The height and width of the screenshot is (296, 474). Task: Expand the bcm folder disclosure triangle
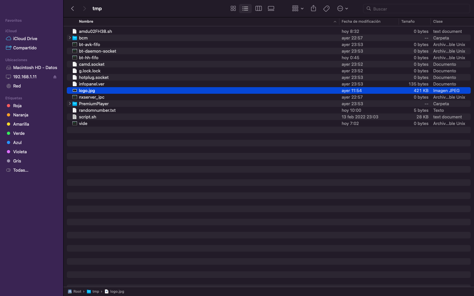pyautogui.click(x=70, y=38)
